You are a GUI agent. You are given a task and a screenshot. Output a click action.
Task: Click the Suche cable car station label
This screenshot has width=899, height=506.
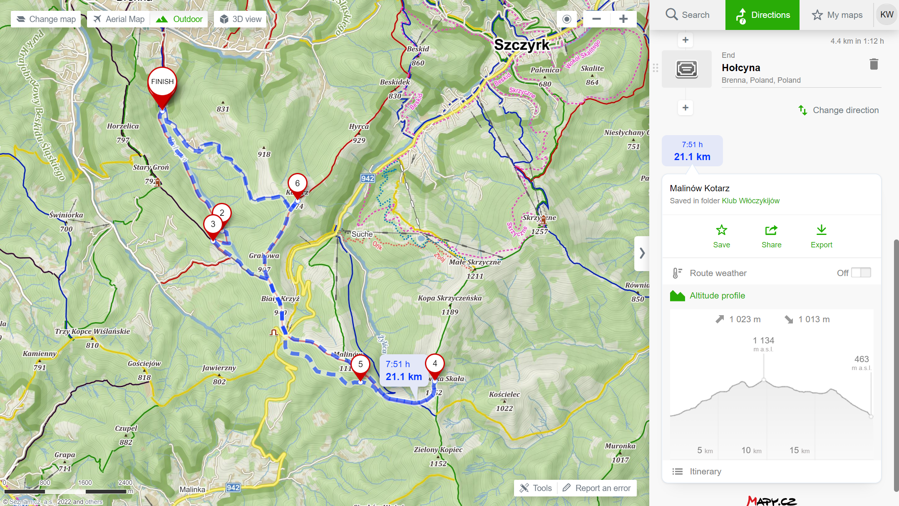362,234
